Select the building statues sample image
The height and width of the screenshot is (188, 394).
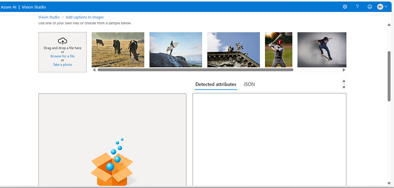[x=233, y=50]
